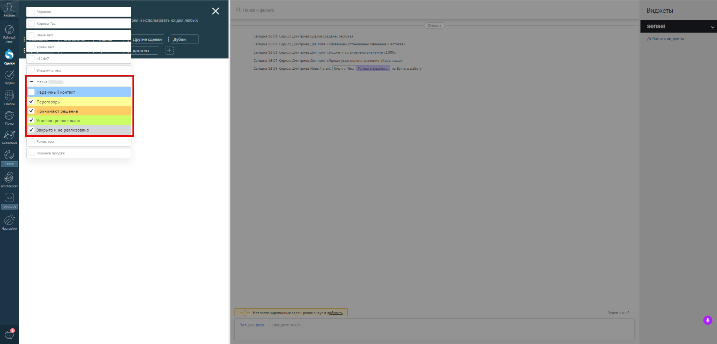This screenshot has height=344, width=717.
Task: Uncheck Закрыто и не реализовано checkbox
Action: pos(32,130)
